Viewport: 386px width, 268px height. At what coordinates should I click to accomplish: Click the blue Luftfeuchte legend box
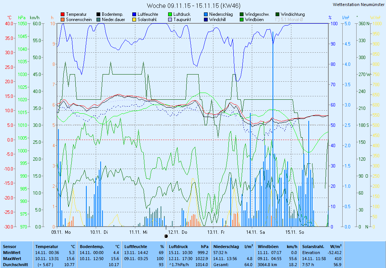pos(135,14)
